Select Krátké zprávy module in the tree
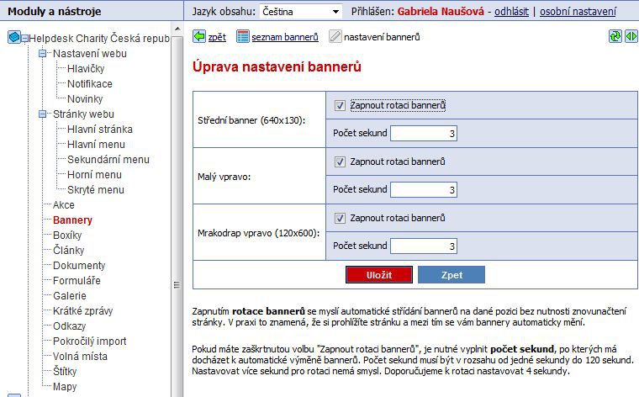Screen dimensions: 639x397 (82, 310)
